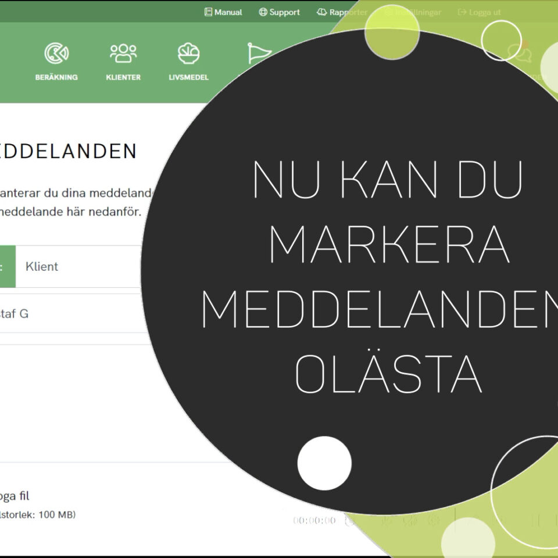
Task: Open the Manual link text
Action: coord(228,12)
